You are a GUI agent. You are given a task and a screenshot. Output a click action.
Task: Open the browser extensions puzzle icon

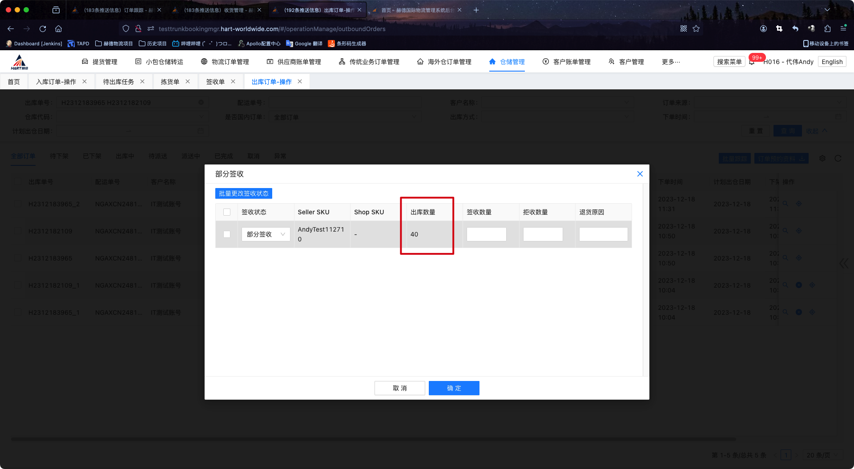(x=827, y=29)
